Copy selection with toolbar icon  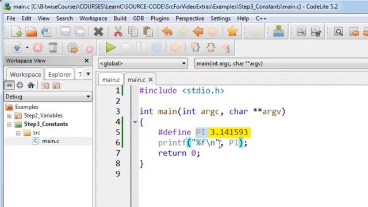tap(133, 32)
